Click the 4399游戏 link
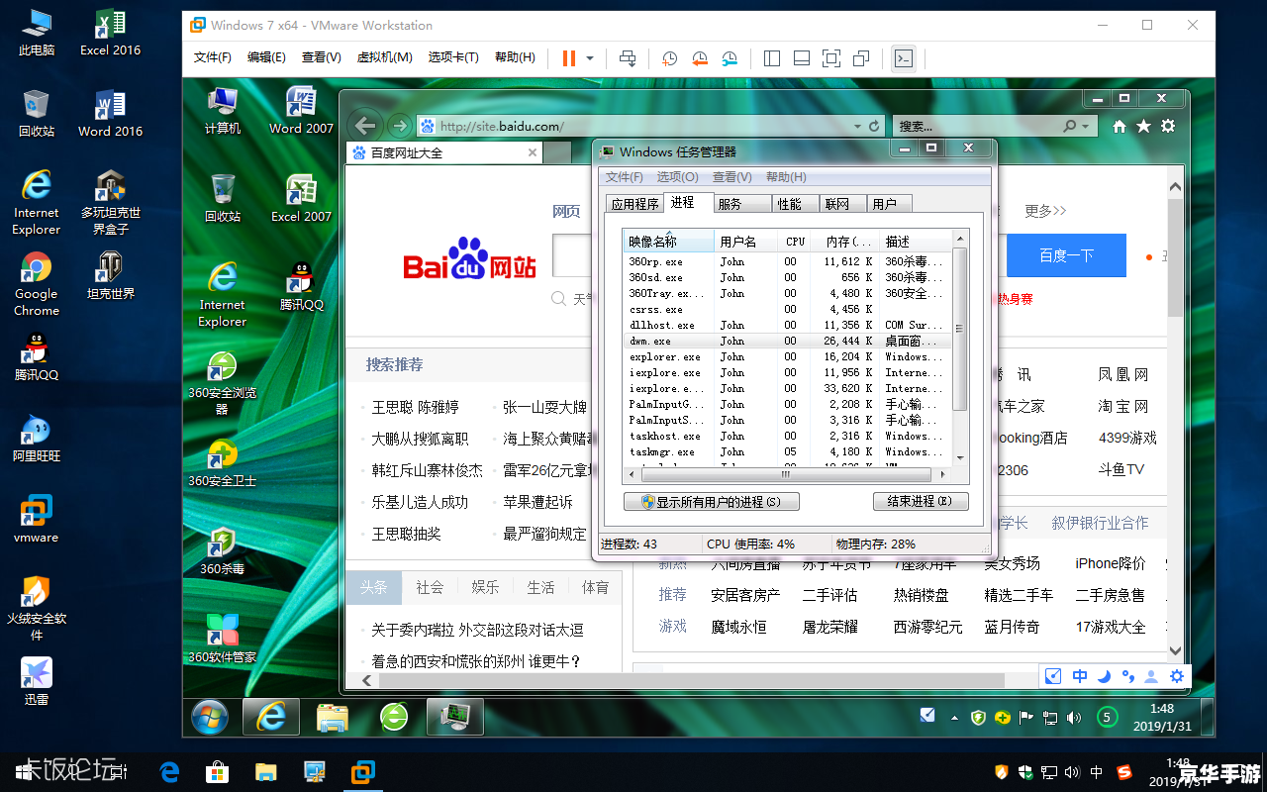 click(x=1127, y=438)
